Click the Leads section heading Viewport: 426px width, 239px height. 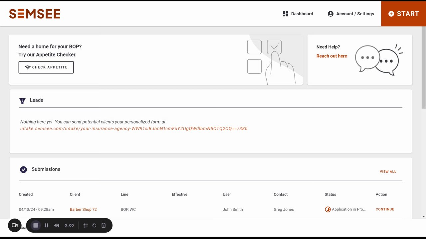click(x=36, y=100)
